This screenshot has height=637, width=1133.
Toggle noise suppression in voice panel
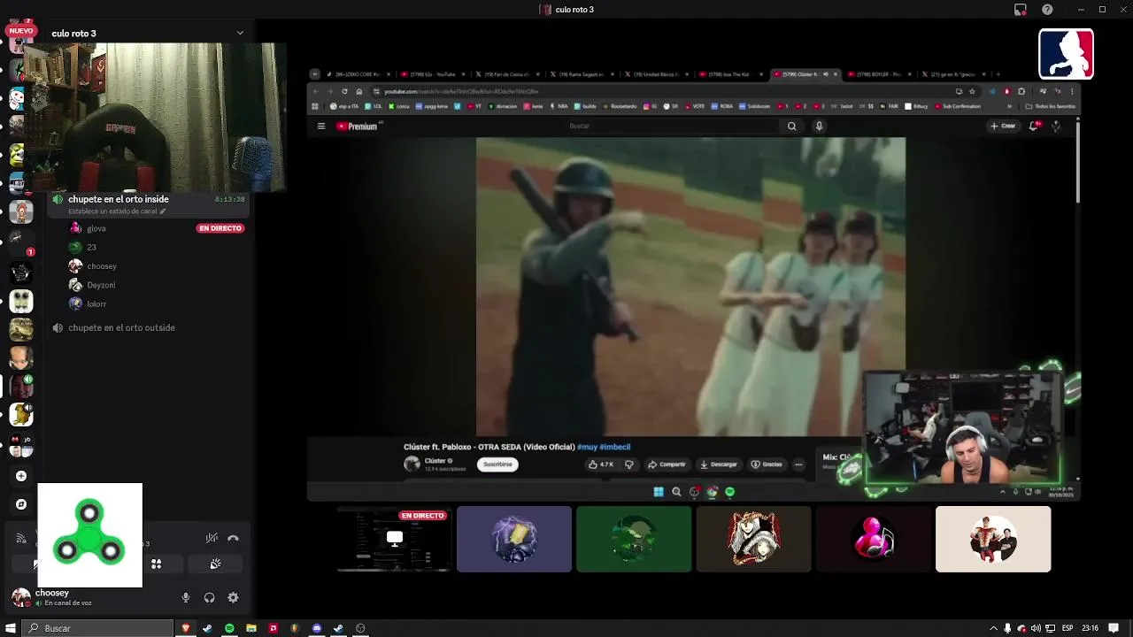click(x=212, y=538)
